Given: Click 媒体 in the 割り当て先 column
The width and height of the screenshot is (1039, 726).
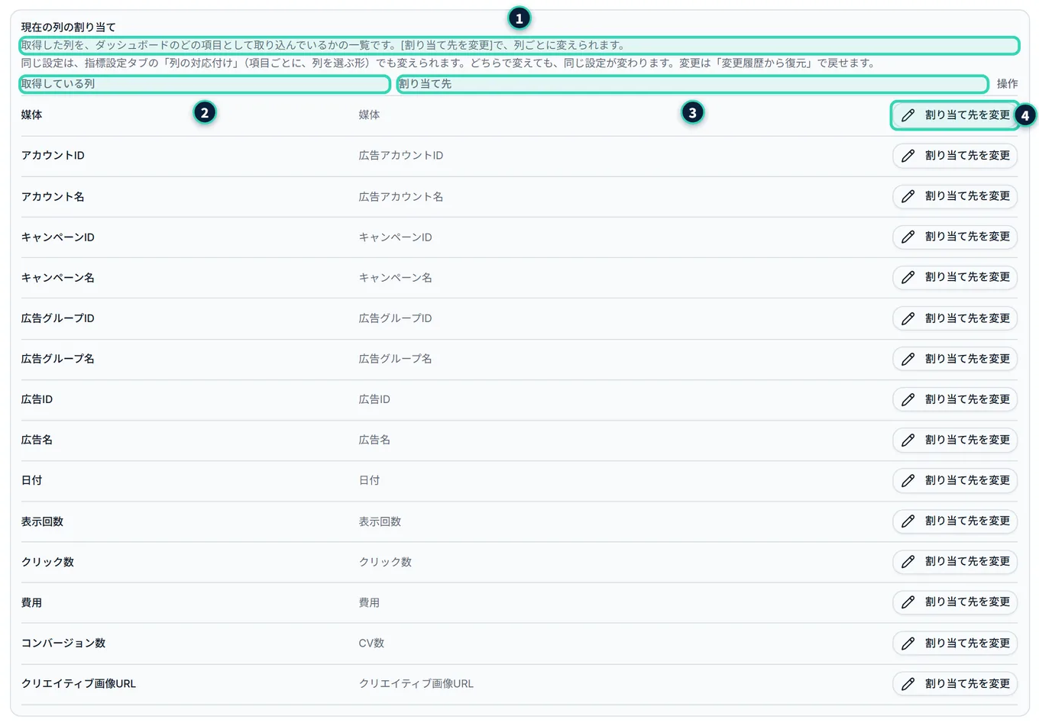Looking at the screenshot, I should click(369, 115).
